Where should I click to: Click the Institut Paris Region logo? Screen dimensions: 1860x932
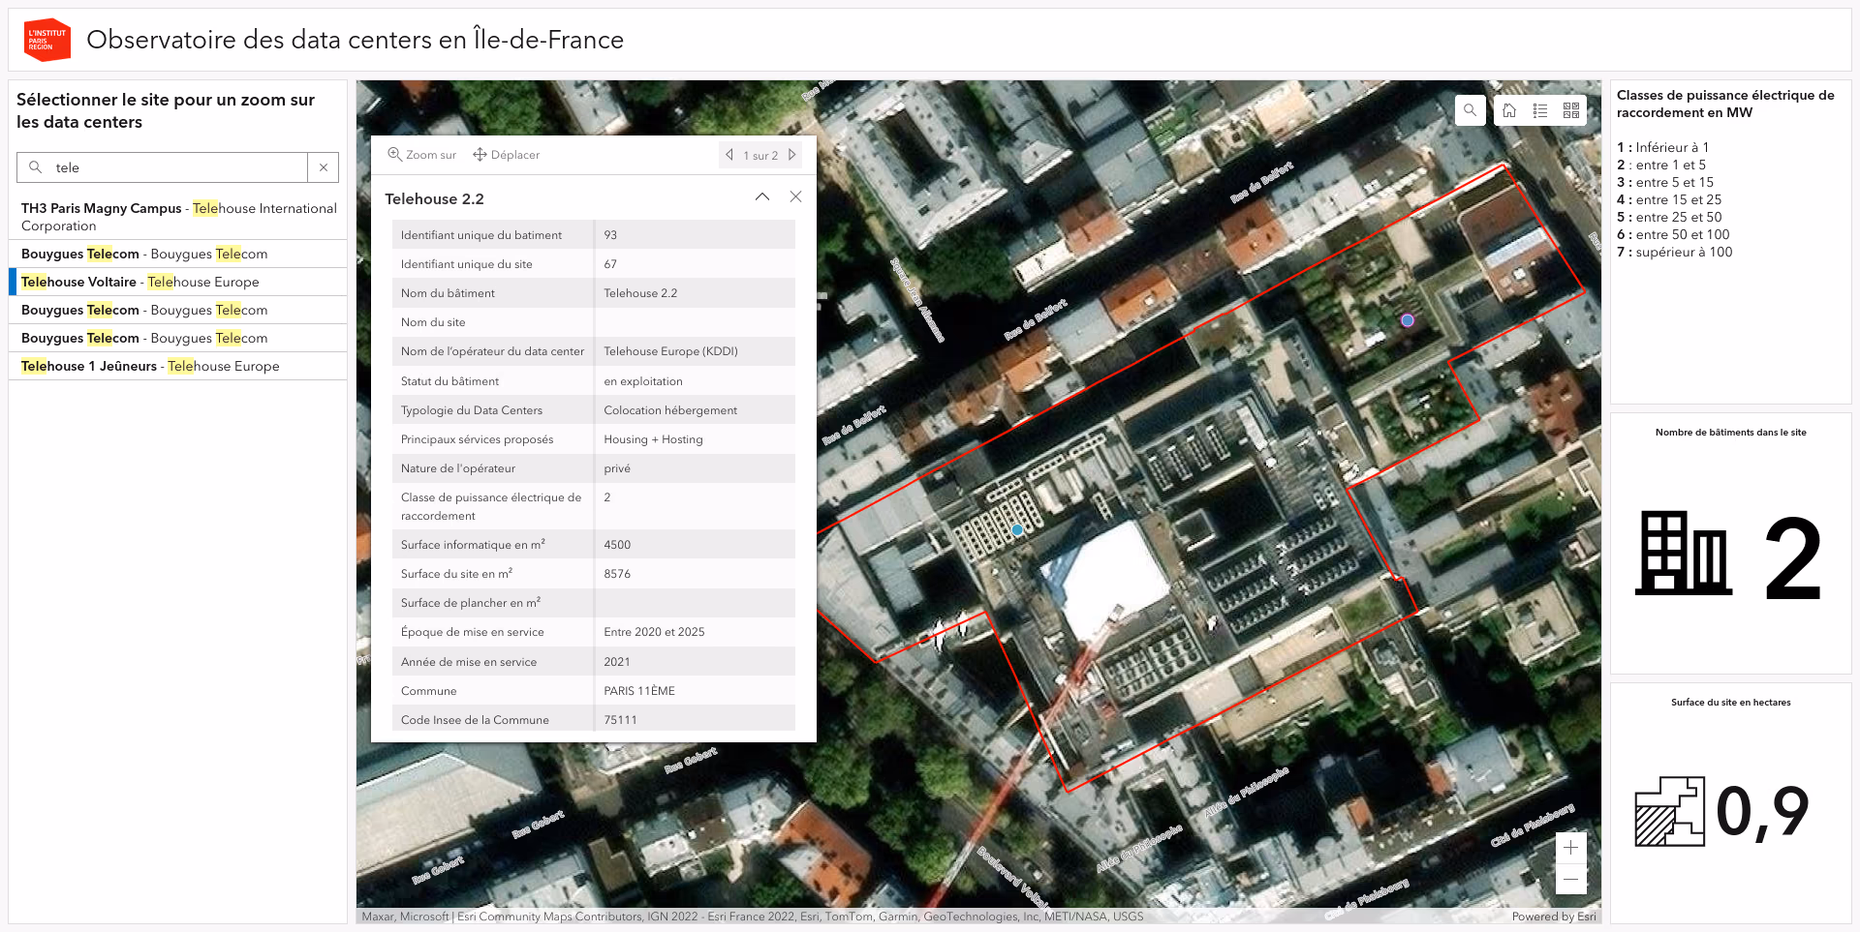coord(46,40)
